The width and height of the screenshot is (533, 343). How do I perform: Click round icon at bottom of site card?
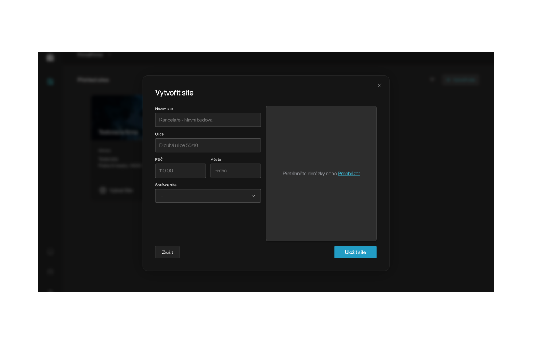pos(103,190)
